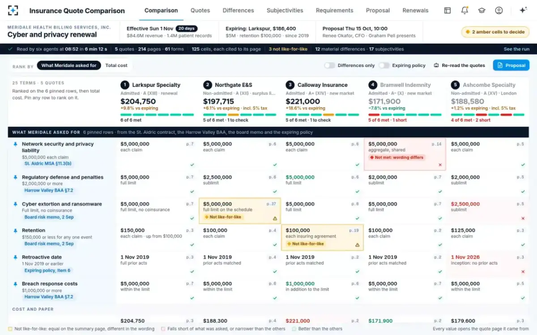Open St. Aldric MSA §11.3(b) source link

coord(48,164)
